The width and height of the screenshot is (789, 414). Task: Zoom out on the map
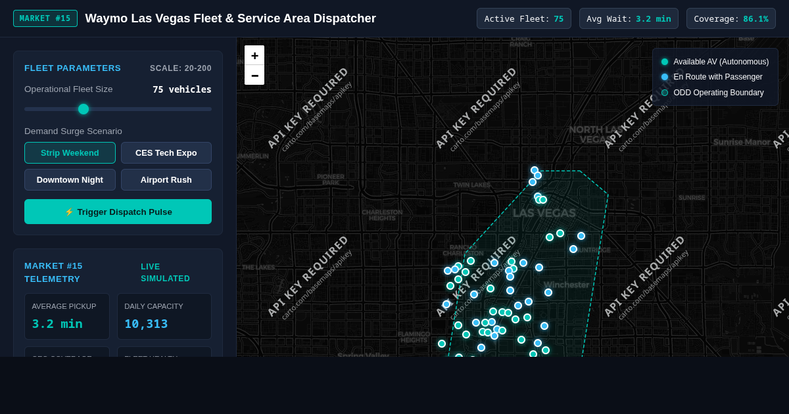click(254, 75)
